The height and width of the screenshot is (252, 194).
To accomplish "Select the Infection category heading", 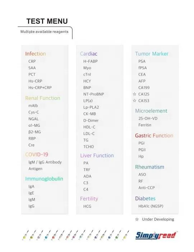I will click(36, 54).
